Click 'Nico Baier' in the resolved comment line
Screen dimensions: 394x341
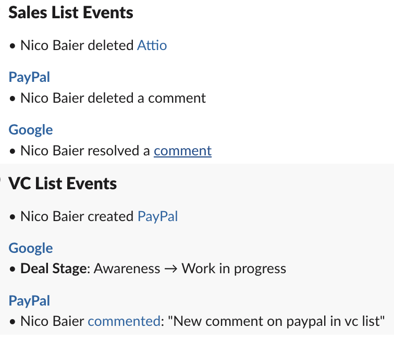tap(52, 151)
